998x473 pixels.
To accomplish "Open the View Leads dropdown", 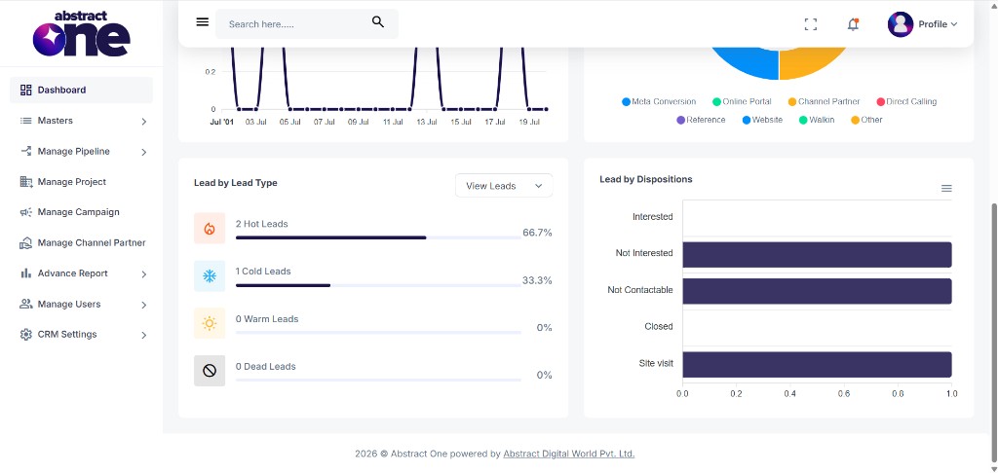I will click(x=504, y=186).
